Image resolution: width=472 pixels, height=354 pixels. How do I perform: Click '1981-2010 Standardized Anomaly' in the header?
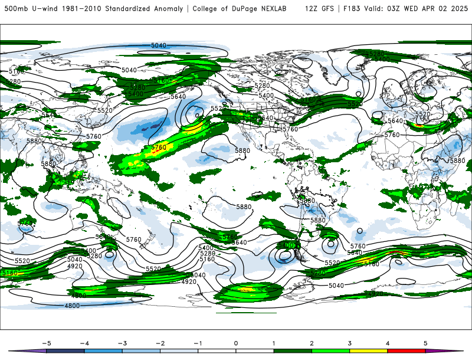tap(123, 9)
